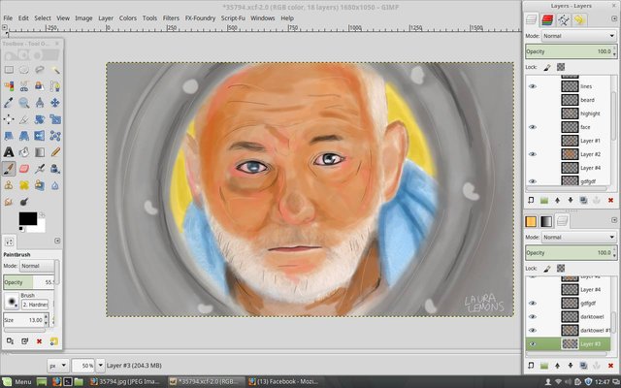The image size is (621, 388).
Task: Click the brush Size stepper arrows
Action: (47, 319)
